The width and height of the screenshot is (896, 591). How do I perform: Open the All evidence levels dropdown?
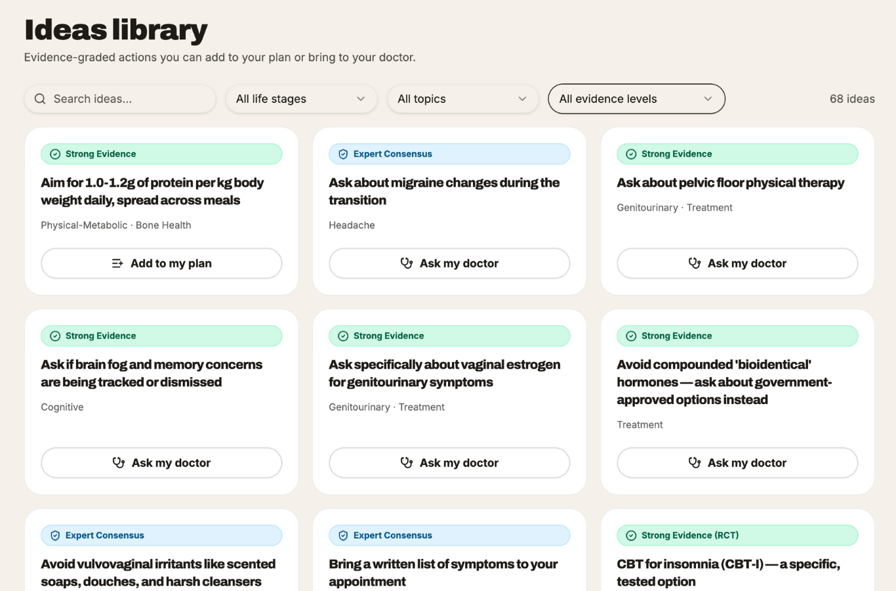[x=636, y=99]
